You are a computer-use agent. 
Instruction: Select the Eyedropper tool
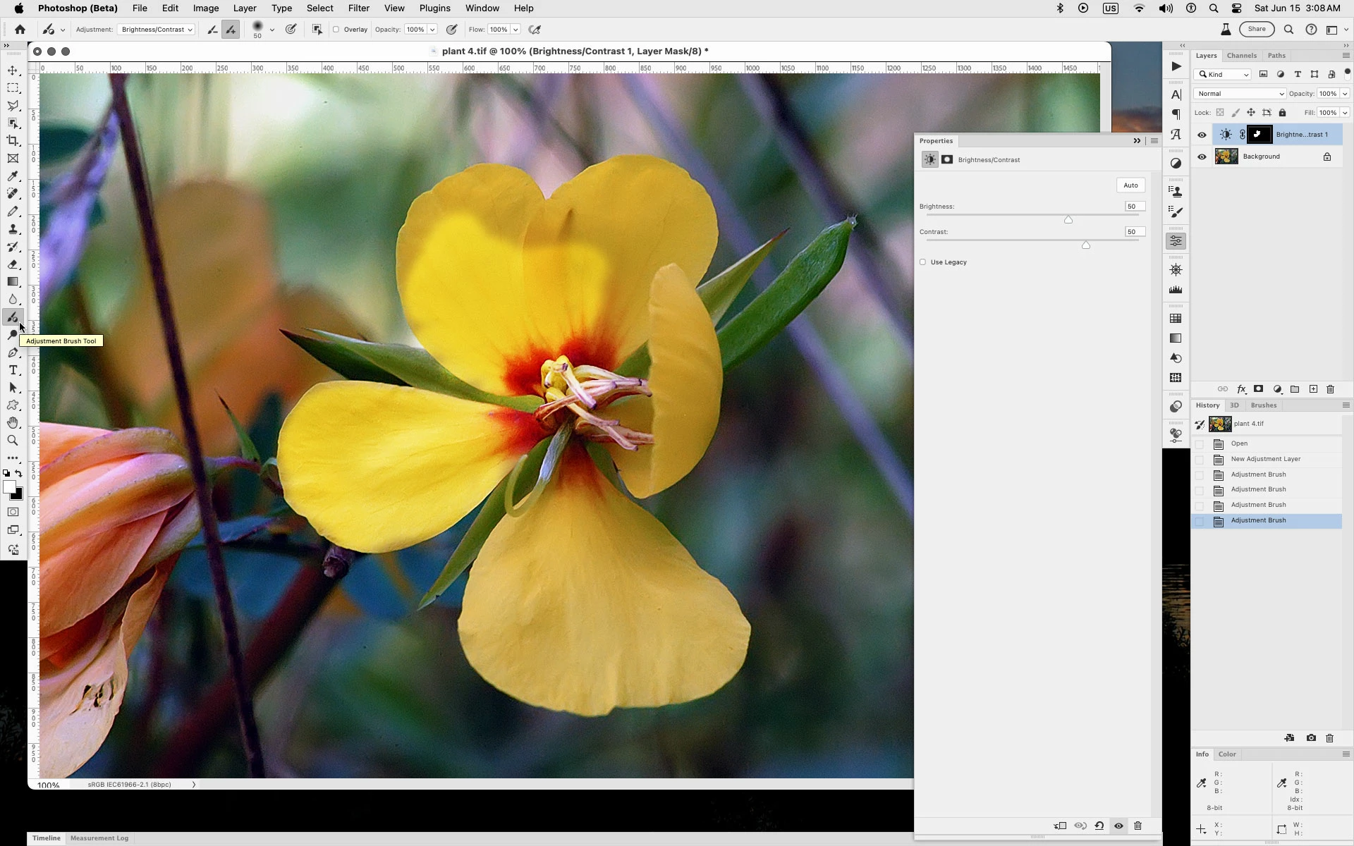tap(13, 176)
